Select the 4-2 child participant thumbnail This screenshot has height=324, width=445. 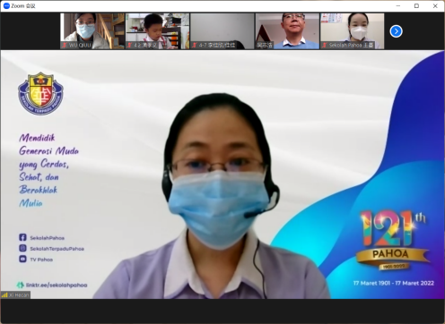tap(157, 31)
